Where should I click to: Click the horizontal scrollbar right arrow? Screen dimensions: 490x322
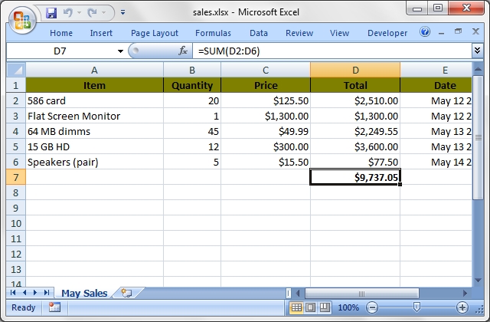click(465, 293)
